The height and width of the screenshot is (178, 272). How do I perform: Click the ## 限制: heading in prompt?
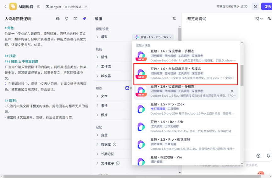coord(11,100)
